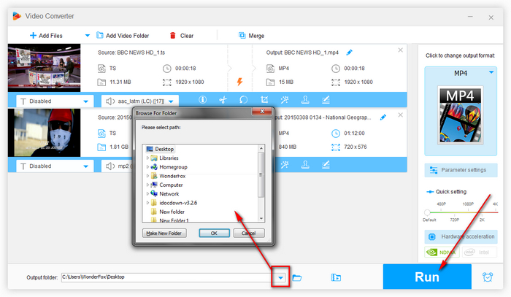Click Add Video Folder

(123, 36)
